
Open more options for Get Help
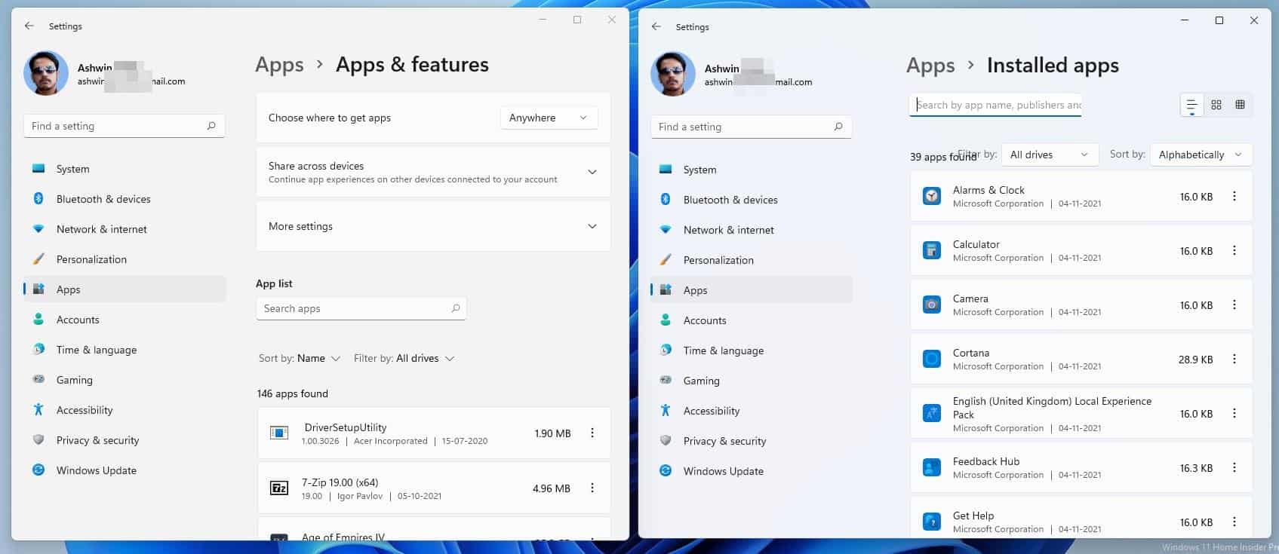(x=1234, y=522)
